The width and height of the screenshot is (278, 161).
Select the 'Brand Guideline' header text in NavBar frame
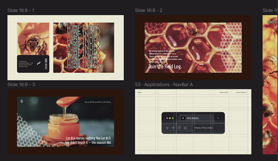pos(241,92)
